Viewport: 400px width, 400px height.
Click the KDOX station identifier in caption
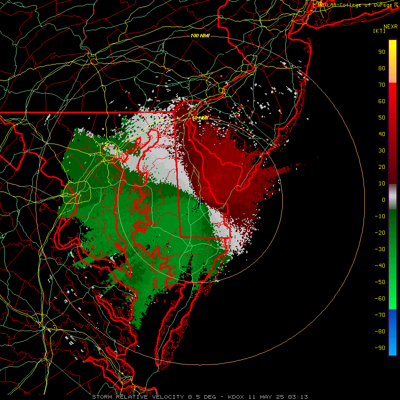(x=236, y=397)
